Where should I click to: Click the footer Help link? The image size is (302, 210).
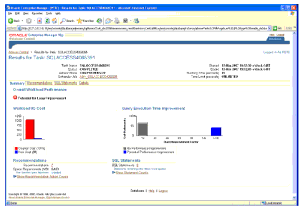pos(152,191)
